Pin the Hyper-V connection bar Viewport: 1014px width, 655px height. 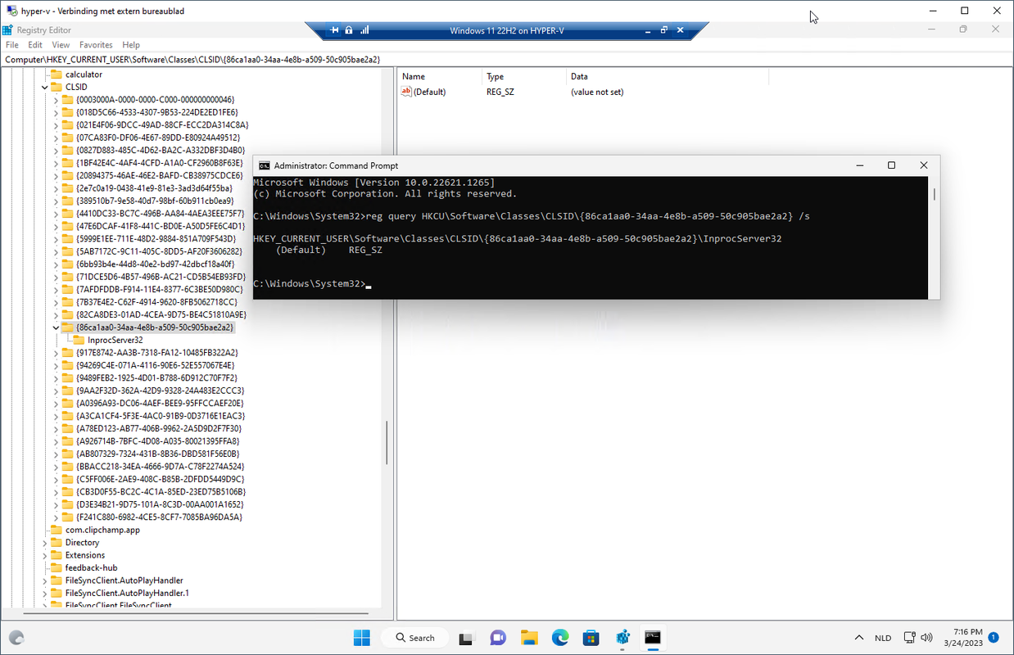[335, 30]
